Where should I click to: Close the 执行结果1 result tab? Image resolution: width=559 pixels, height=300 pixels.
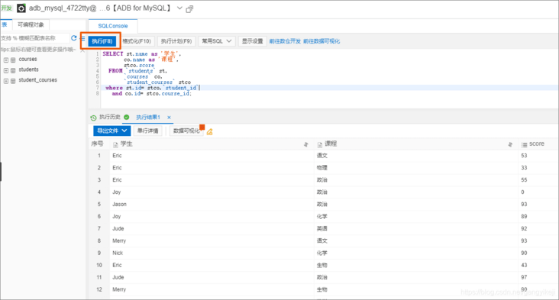coord(169,118)
